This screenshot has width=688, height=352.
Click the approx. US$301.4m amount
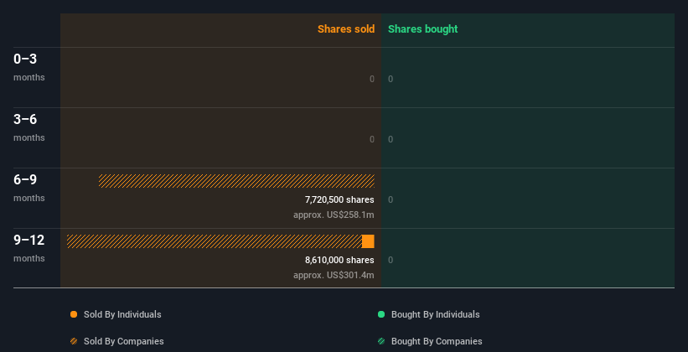pos(334,275)
